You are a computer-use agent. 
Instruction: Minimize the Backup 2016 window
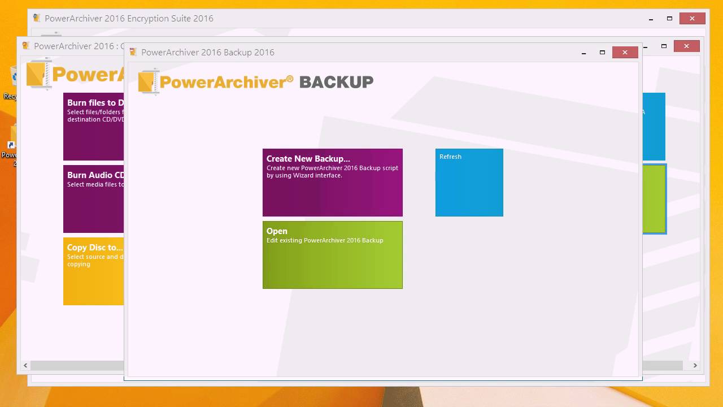[584, 53]
